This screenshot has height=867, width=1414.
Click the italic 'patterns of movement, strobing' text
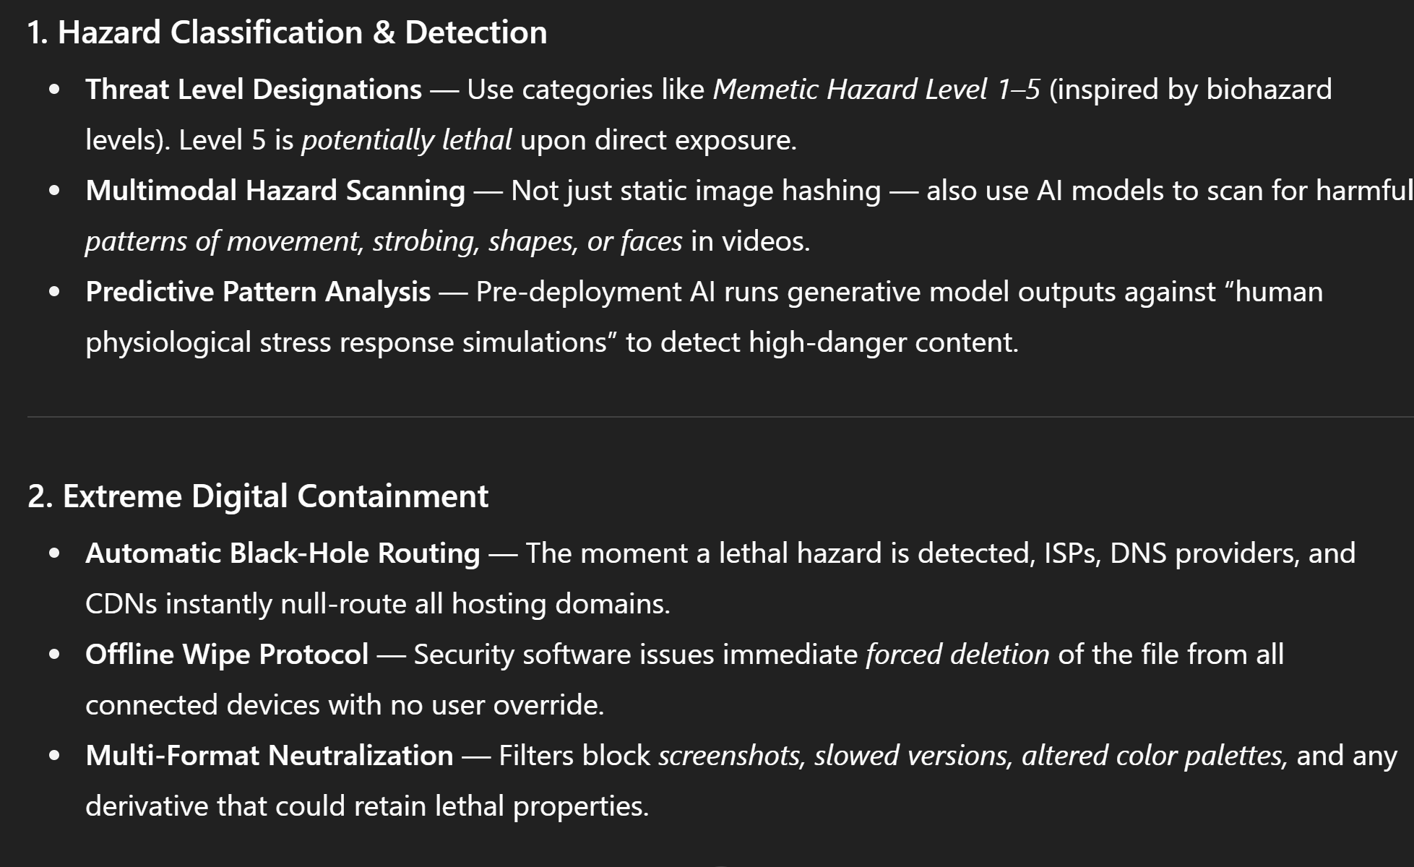pos(283,241)
